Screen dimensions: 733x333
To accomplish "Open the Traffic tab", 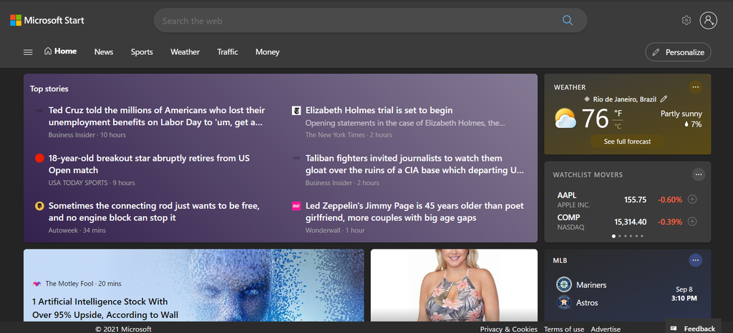I will point(228,51).
